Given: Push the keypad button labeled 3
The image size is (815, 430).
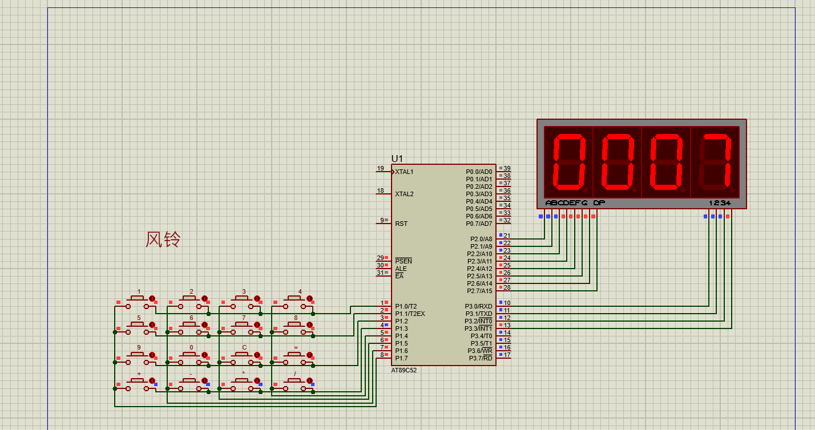Looking at the screenshot, I should click(x=242, y=299).
